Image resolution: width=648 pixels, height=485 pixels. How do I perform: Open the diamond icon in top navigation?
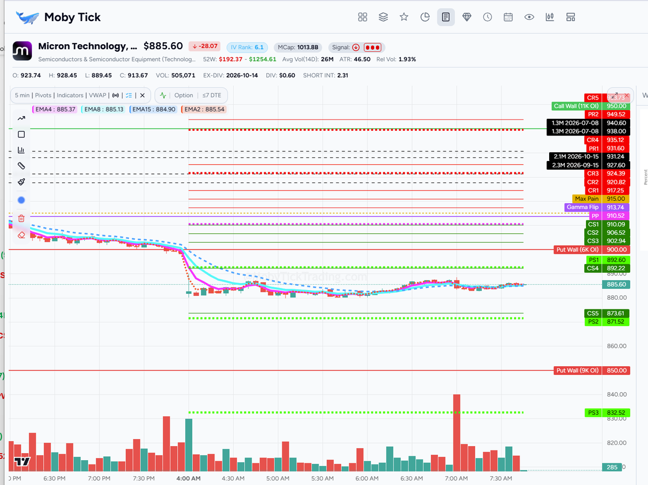467,17
